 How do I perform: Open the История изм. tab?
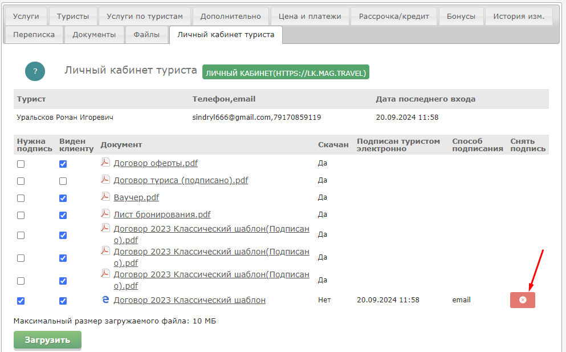[519, 17]
